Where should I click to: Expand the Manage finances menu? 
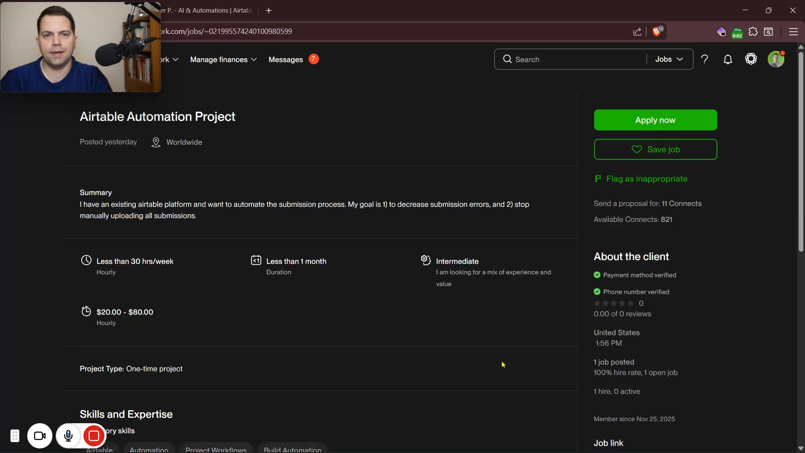[x=223, y=60]
